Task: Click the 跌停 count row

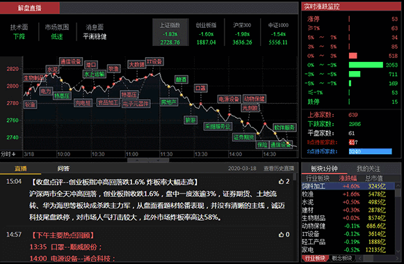Action: [x=353, y=102]
